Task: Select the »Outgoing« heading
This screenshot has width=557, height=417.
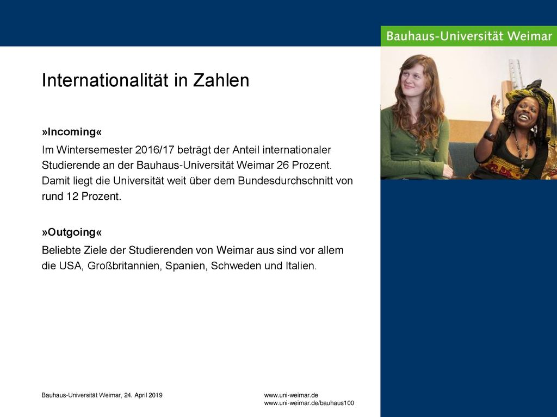Action: (71, 232)
